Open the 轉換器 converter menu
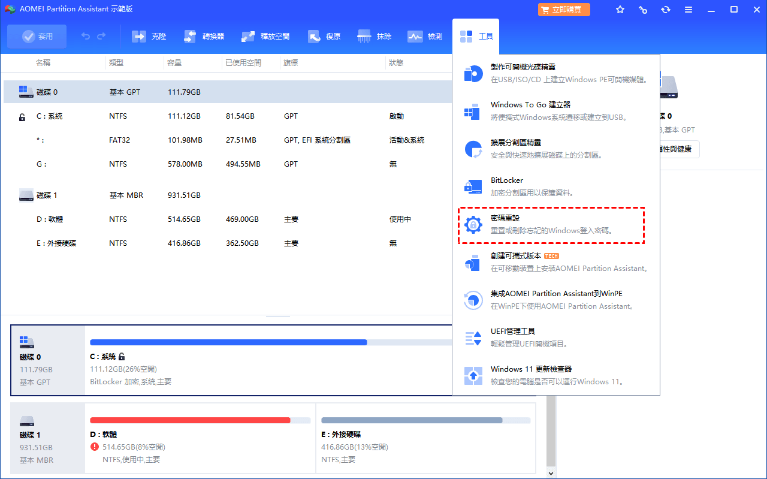 coord(204,37)
